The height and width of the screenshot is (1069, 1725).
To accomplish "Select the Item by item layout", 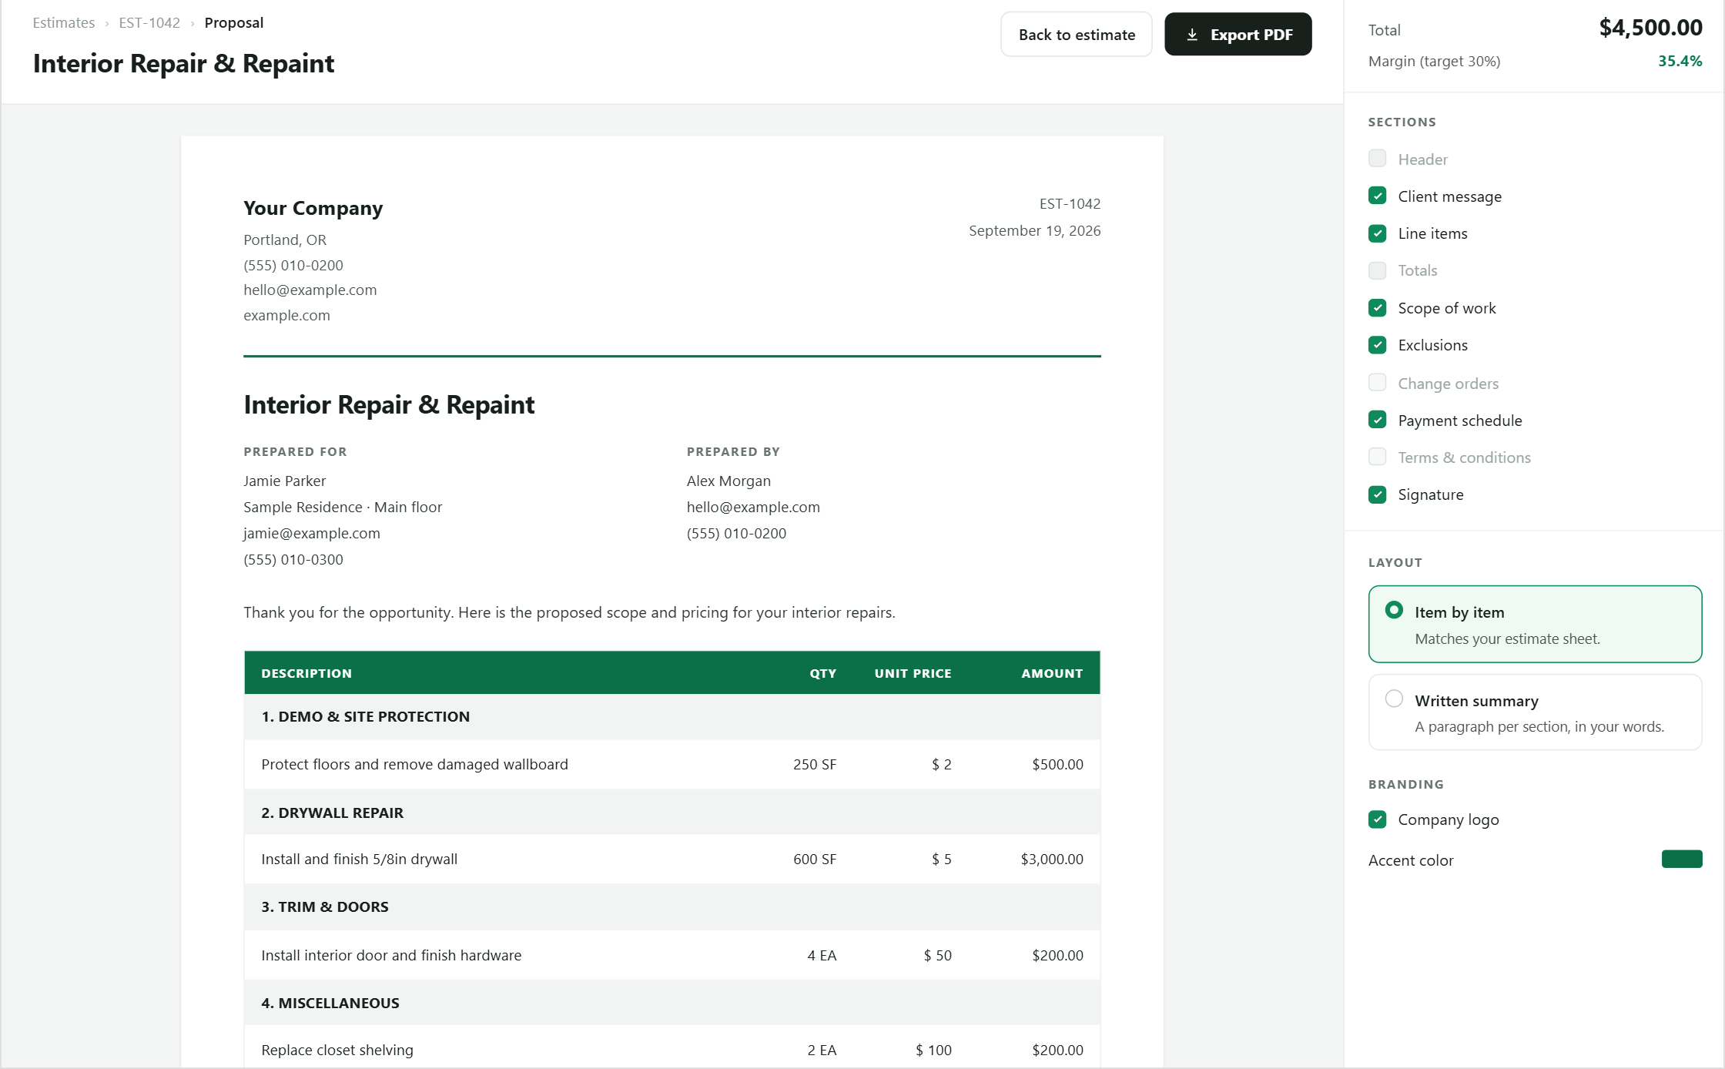I will pos(1535,624).
